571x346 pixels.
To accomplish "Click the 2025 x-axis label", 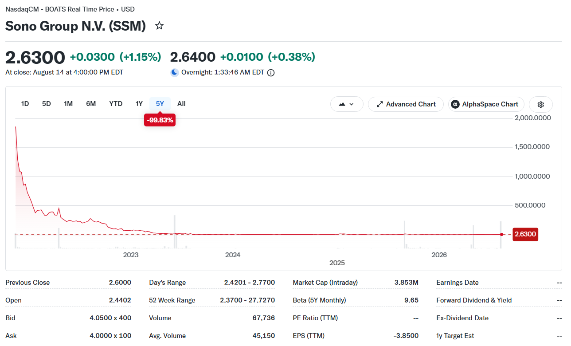I will click(337, 263).
